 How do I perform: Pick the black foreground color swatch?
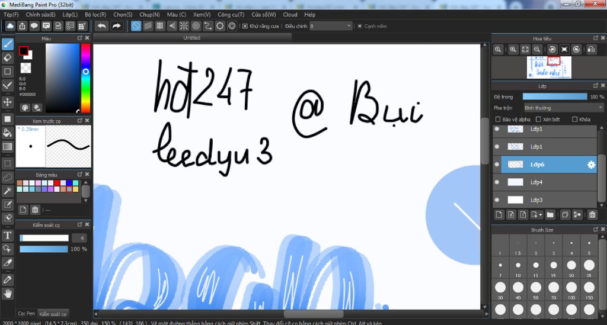click(x=24, y=51)
